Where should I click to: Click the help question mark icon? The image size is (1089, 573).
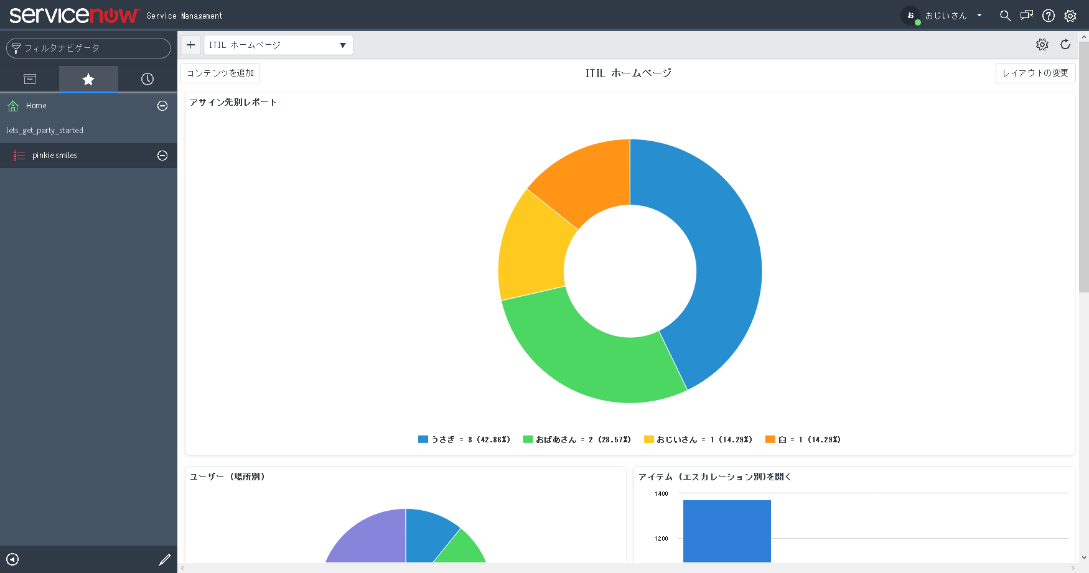pyautogui.click(x=1049, y=16)
